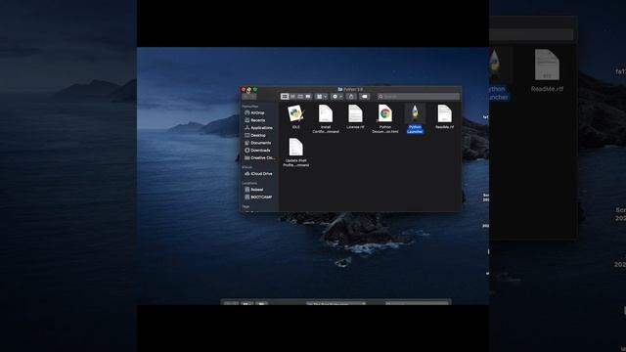Click the Finder window title folder name

[350, 89]
